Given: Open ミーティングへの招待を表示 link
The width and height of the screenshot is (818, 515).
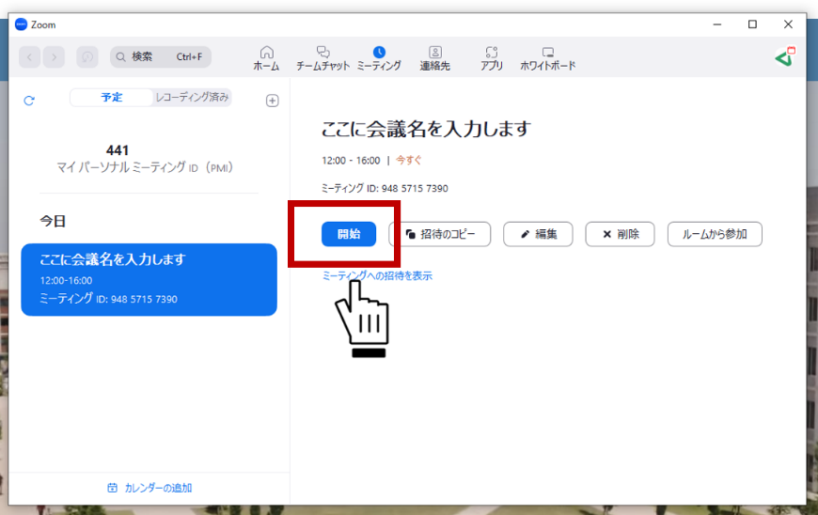Looking at the screenshot, I should pos(377,275).
